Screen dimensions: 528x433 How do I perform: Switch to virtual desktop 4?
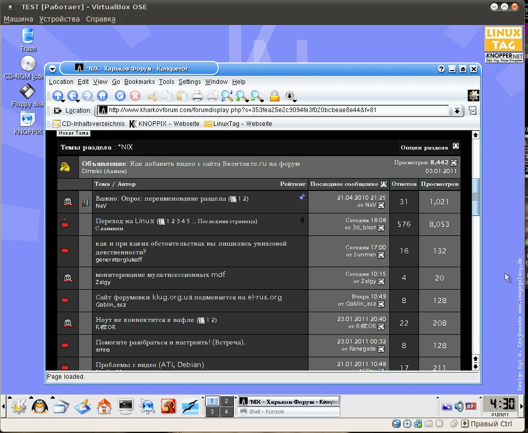coord(226,412)
